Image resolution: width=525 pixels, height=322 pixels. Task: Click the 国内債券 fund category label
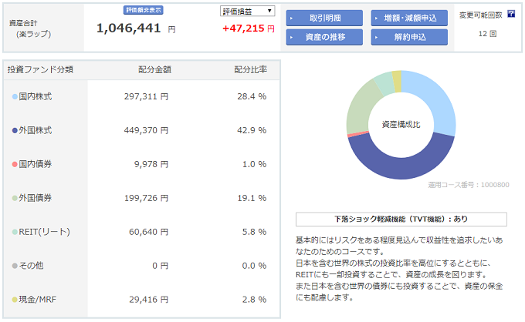coord(36,164)
